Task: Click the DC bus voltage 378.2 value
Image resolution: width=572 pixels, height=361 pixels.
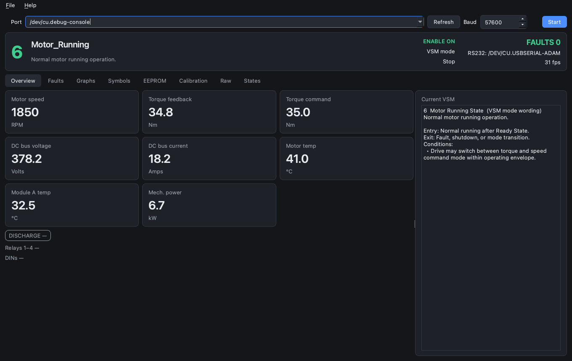Action: [26, 159]
